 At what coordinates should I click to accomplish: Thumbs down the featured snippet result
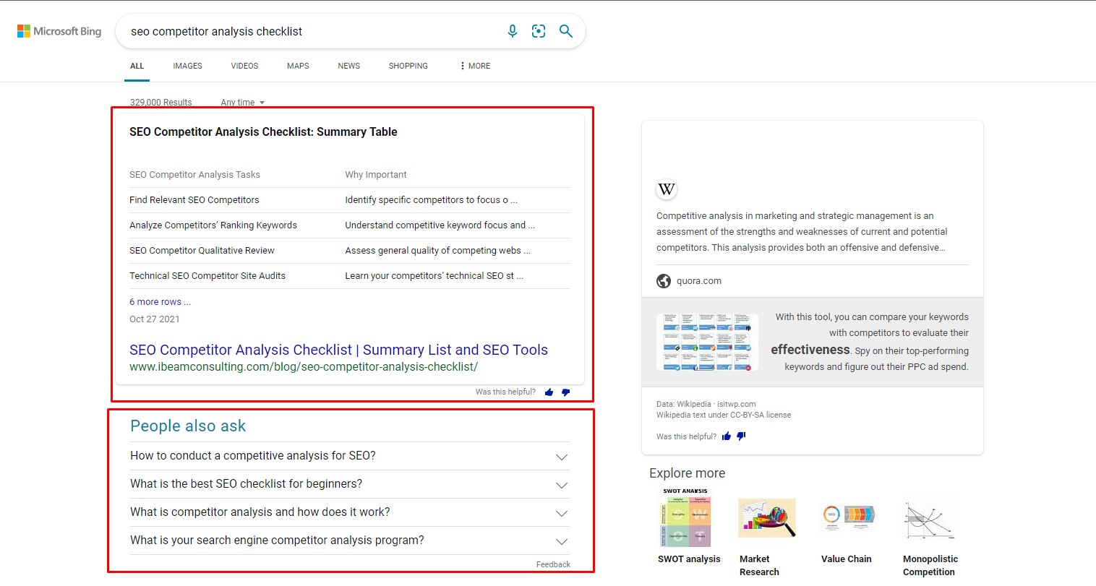565,392
